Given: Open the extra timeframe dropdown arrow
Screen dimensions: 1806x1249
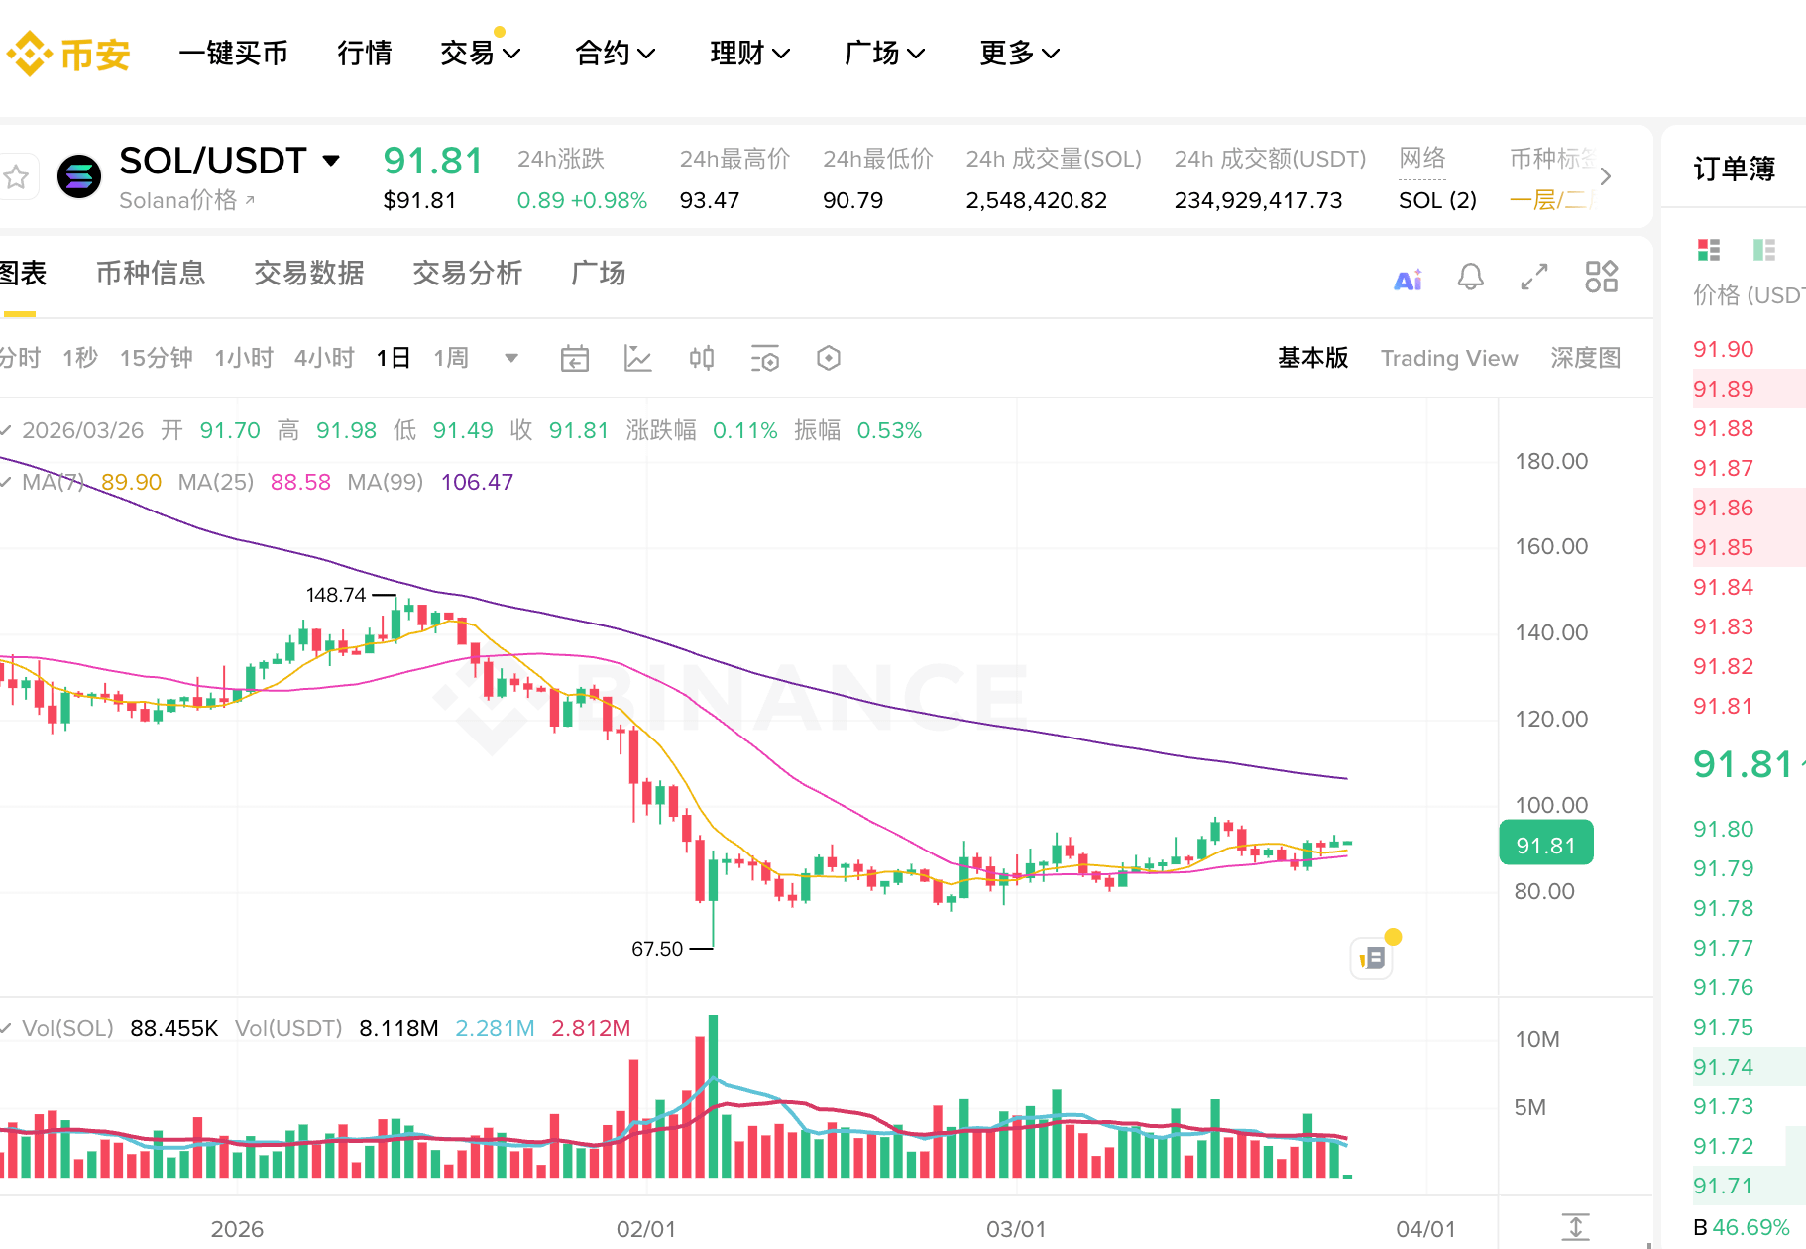Looking at the screenshot, I should tap(510, 358).
